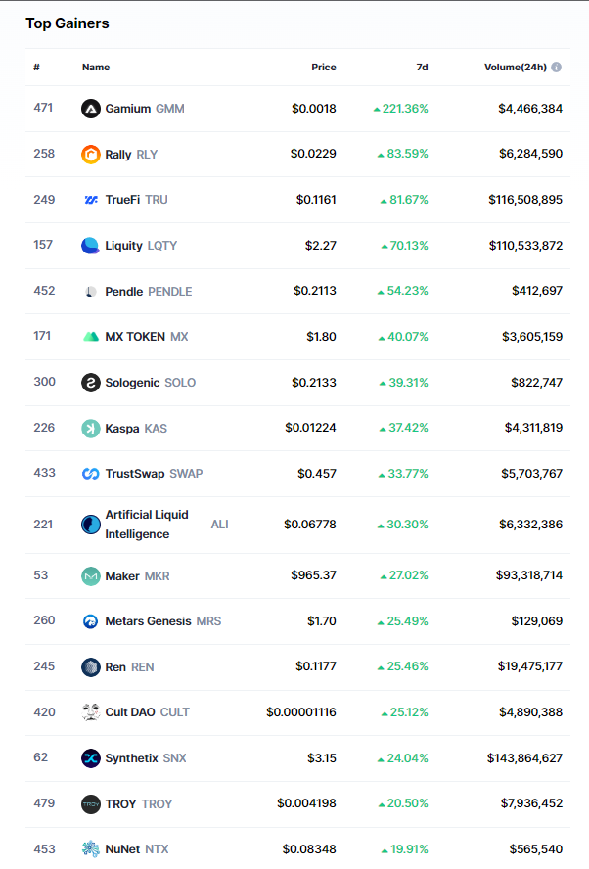The image size is (589, 869).
Task: Sort by the 7d column header
Action: [422, 68]
